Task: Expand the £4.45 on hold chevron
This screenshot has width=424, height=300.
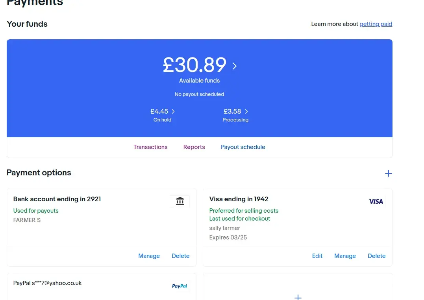Action: coord(173,112)
